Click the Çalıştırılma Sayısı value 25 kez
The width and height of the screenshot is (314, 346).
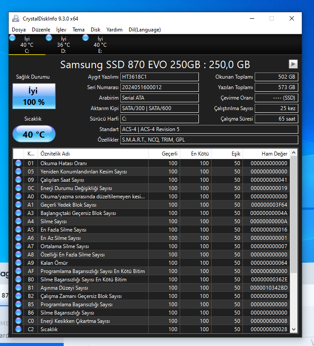[x=276, y=108]
